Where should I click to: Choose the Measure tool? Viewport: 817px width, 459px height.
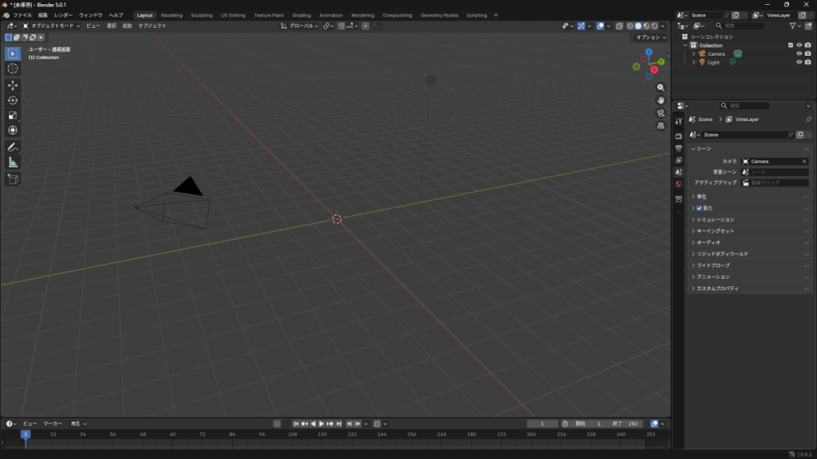point(13,163)
